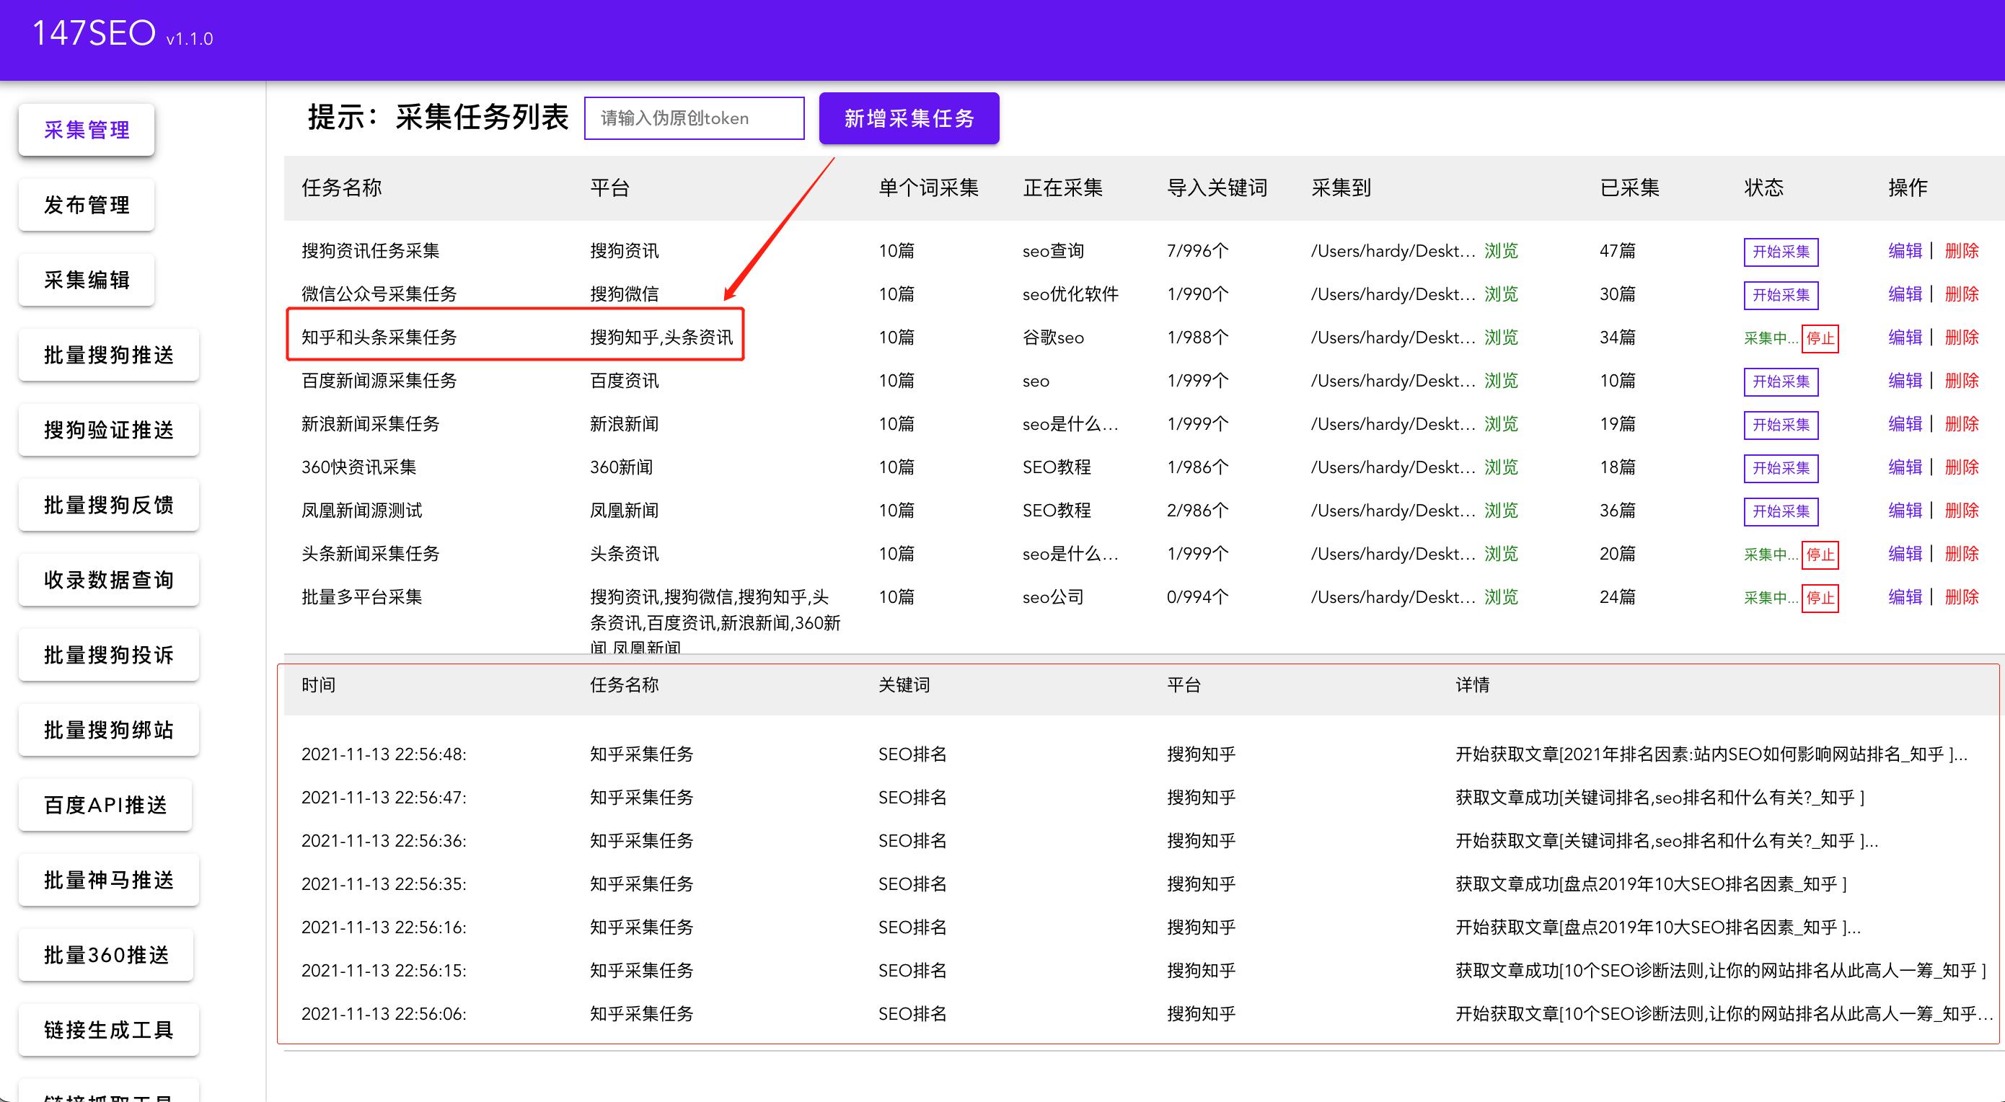Click the 147SEO logo title
The width and height of the screenshot is (2005, 1102).
[94, 33]
